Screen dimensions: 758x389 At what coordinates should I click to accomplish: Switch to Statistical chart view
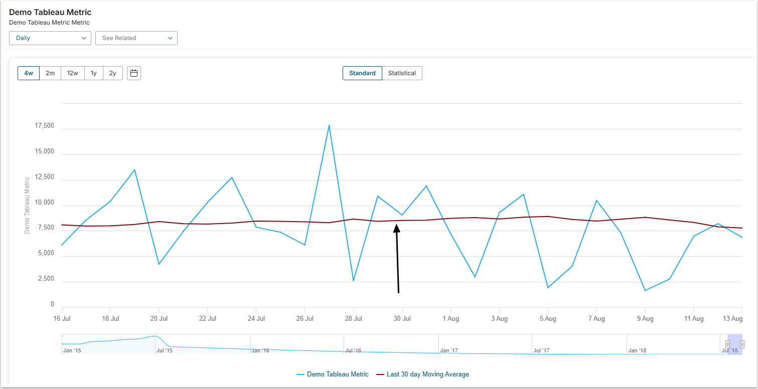click(x=402, y=73)
